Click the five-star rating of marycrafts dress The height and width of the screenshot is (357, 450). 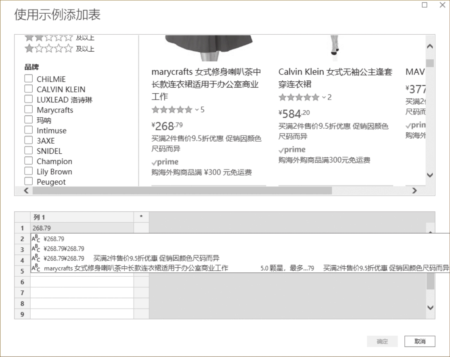(172, 110)
